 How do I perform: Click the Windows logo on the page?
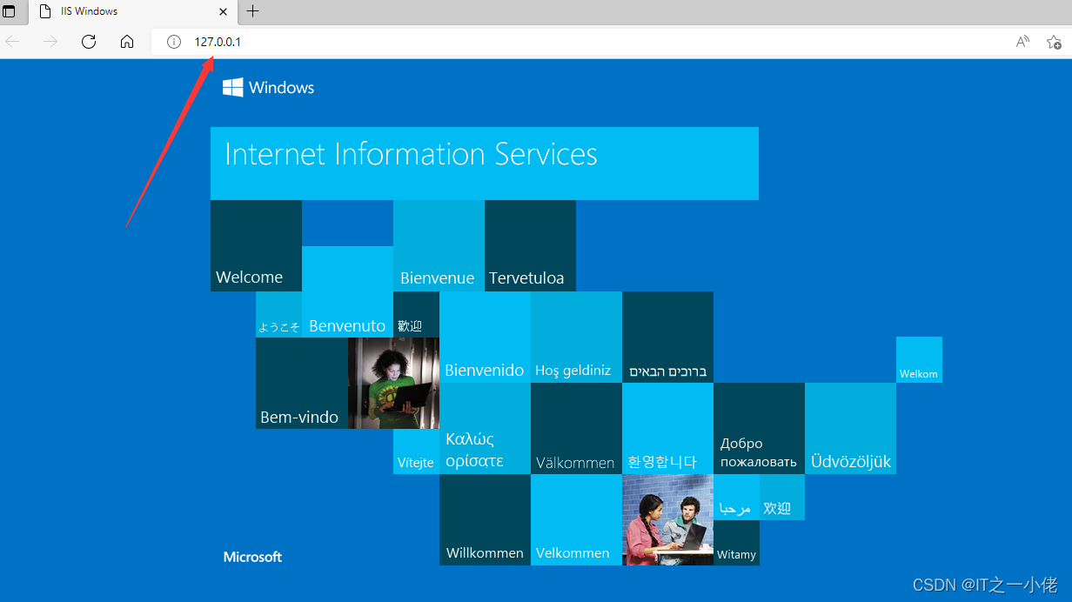(268, 87)
